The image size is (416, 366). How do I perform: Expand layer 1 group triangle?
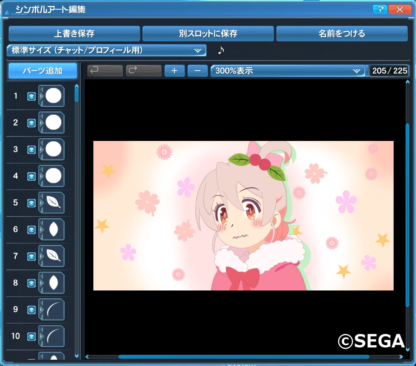pos(41,96)
